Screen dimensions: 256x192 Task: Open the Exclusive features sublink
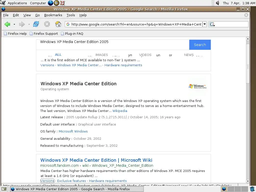(x=71, y=181)
